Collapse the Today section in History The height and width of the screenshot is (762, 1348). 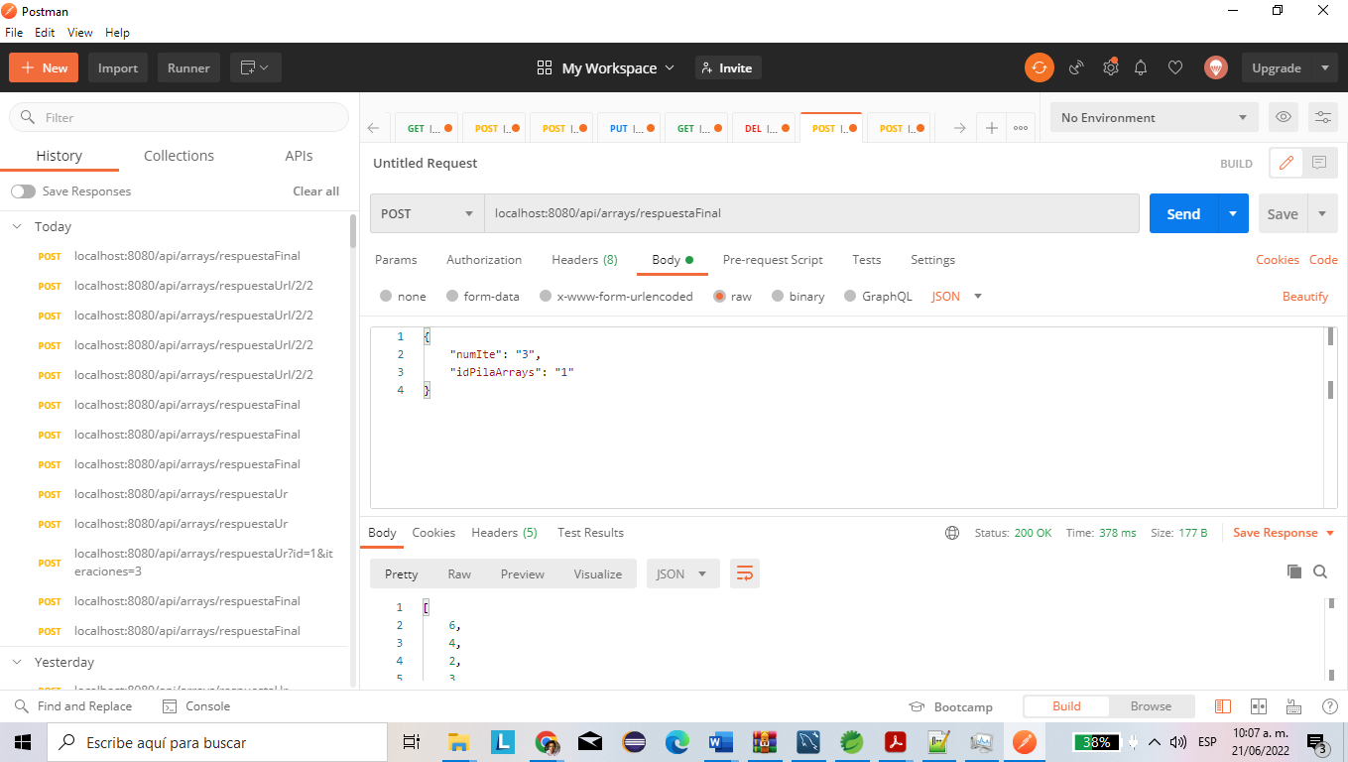[x=18, y=226]
